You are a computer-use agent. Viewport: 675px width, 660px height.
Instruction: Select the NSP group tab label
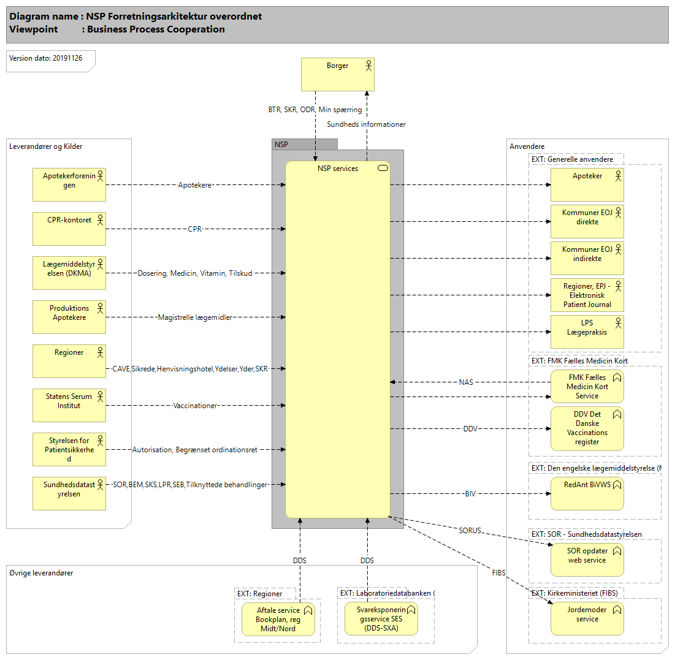pyautogui.click(x=282, y=145)
